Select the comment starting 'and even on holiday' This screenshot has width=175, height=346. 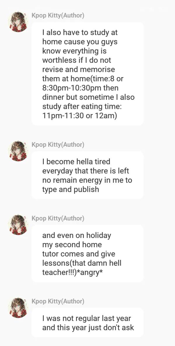[87, 253]
